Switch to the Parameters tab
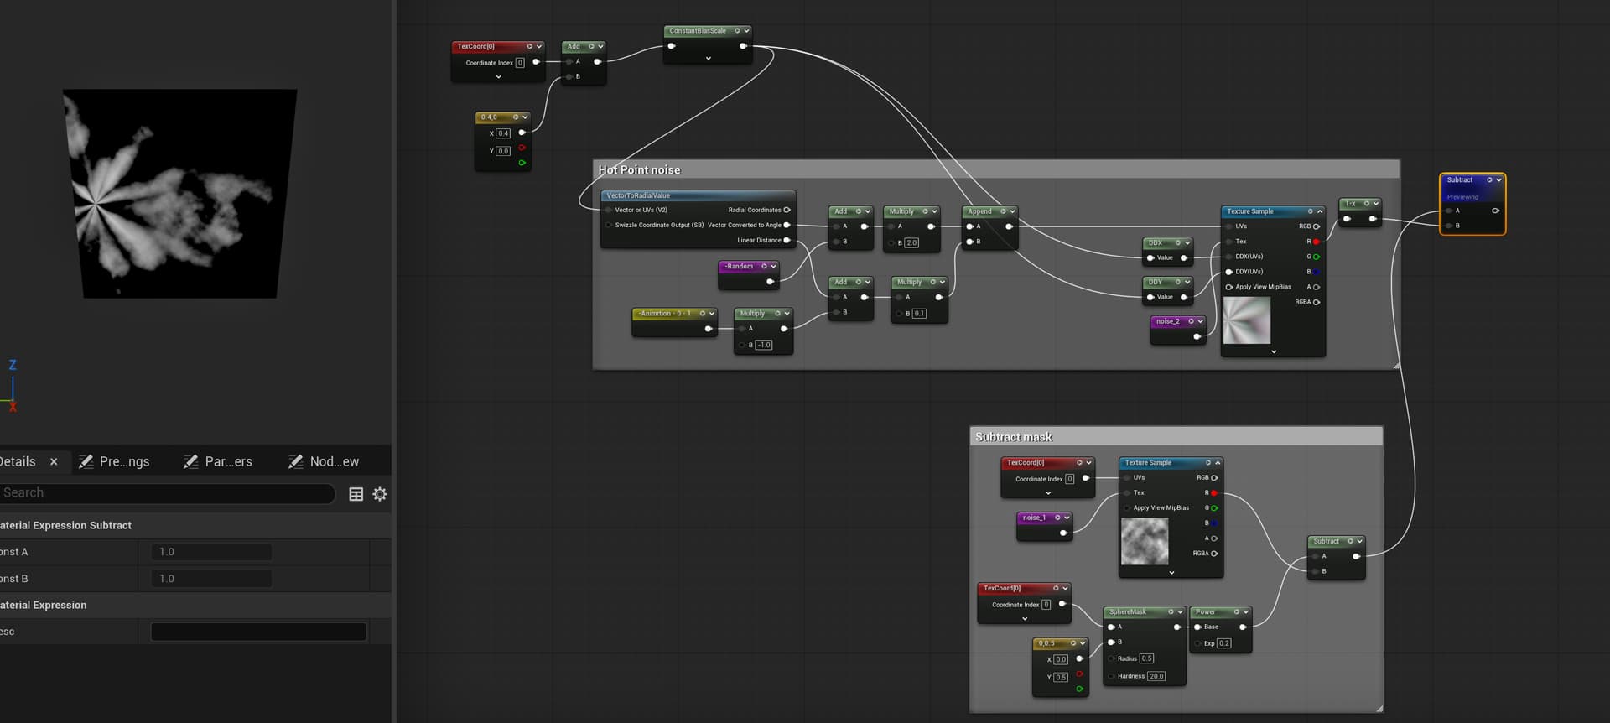1610x723 pixels. point(218,461)
